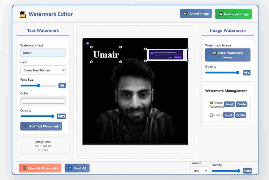
Task: Switch to the Text Watermark panel
Action: [43, 30]
